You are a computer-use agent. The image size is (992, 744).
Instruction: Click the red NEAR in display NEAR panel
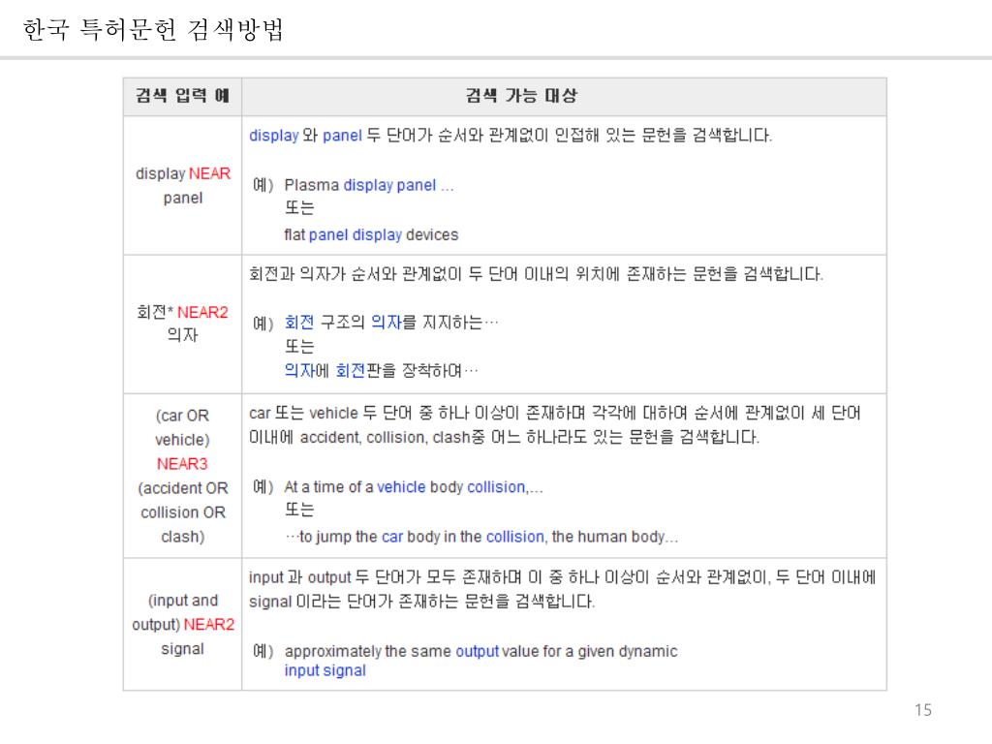[209, 174]
